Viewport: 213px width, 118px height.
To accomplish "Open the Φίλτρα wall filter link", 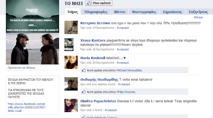I will click(x=198, y=17).
